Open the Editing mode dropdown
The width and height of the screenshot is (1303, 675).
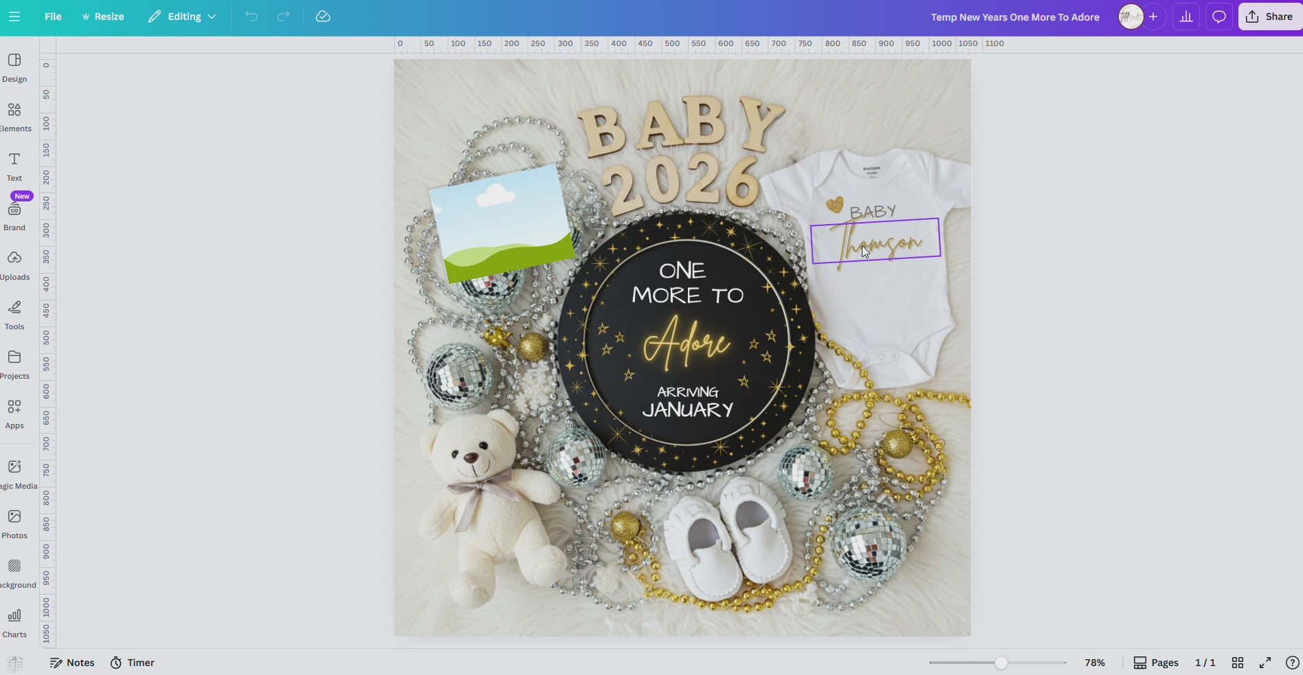pyautogui.click(x=181, y=16)
